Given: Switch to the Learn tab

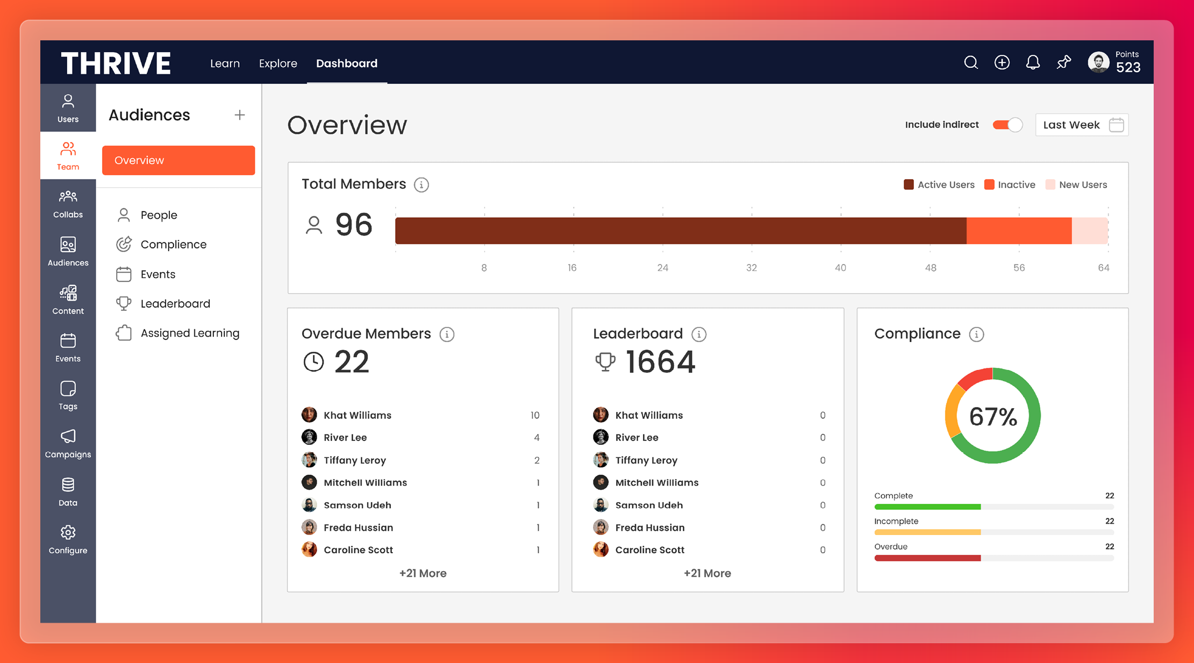Looking at the screenshot, I should coord(225,63).
